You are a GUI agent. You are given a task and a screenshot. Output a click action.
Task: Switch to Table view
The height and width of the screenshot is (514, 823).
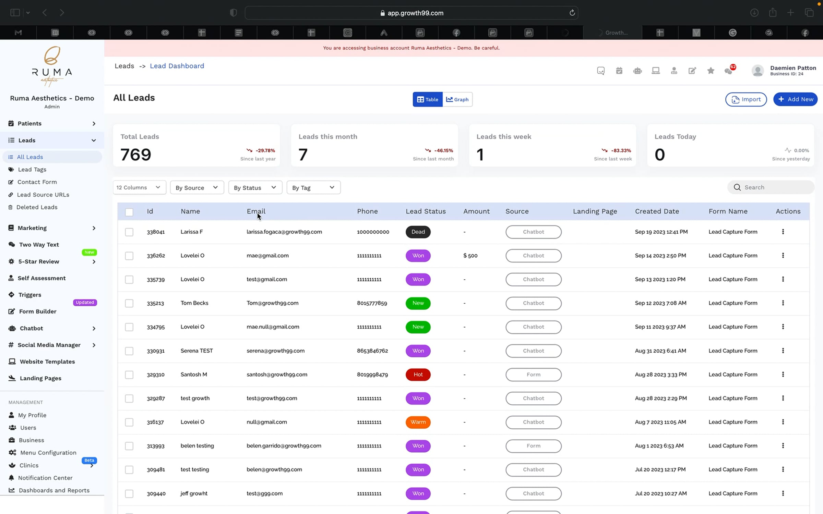coord(428,99)
